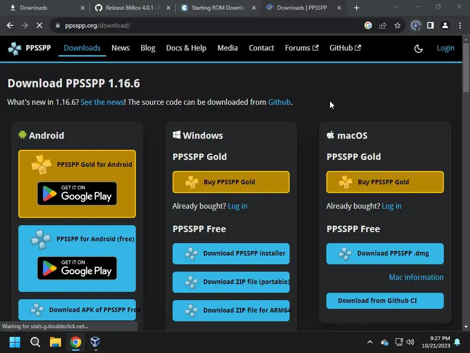Click the site lock icon
The height and width of the screenshot is (353, 470).
coord(58,26)
